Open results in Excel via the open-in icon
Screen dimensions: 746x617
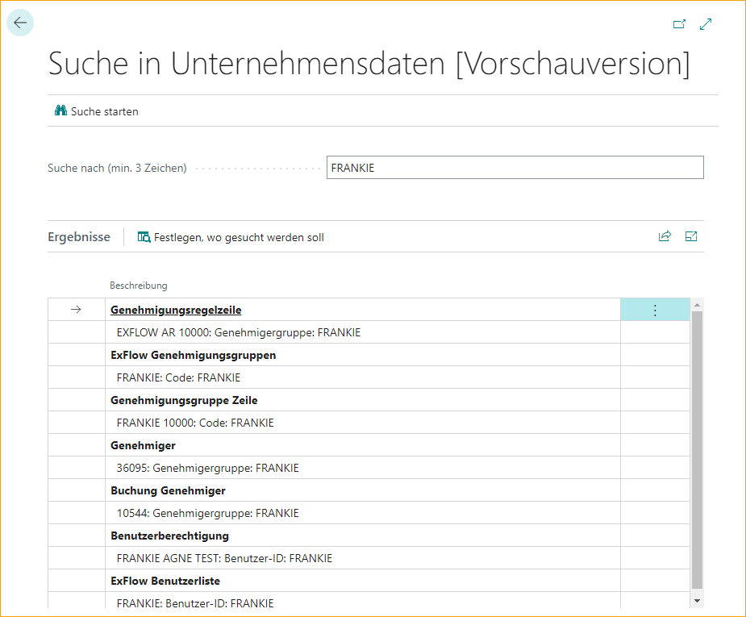click(x=690, y=236)
